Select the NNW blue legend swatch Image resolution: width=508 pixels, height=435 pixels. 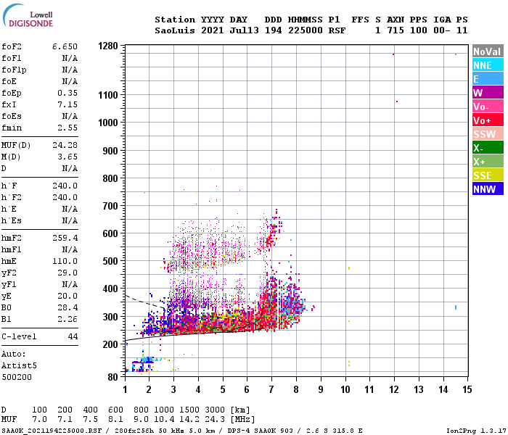[x=488, y=189]
